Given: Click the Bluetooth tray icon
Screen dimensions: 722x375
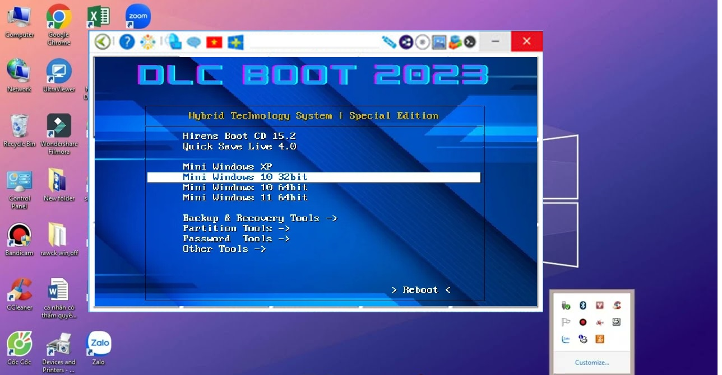Looking at the screenshot, I should pos(583,306).
